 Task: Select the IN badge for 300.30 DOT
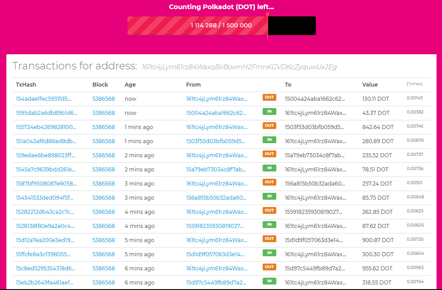(269, 253)
